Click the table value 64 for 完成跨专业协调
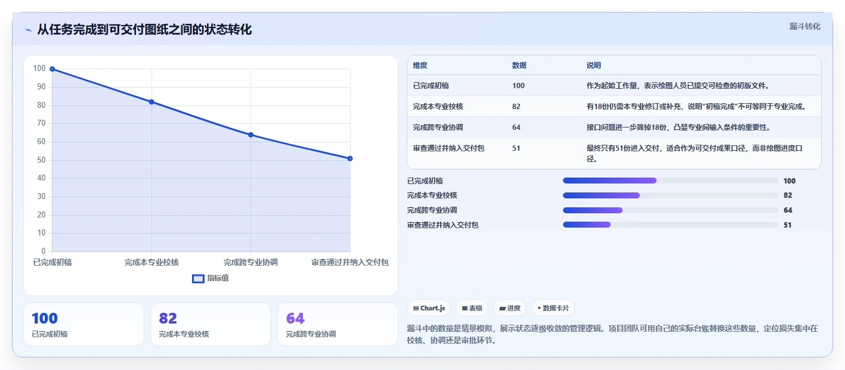 516,128
